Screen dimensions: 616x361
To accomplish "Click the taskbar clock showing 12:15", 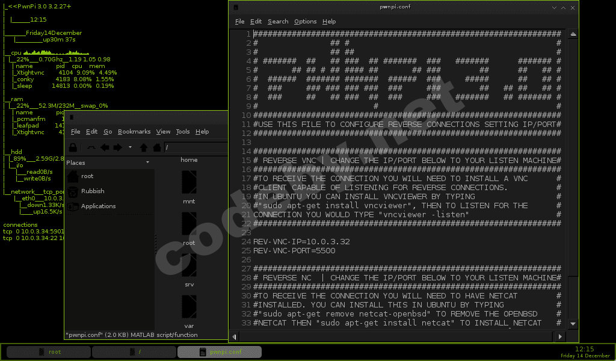I will pos(585,349).
